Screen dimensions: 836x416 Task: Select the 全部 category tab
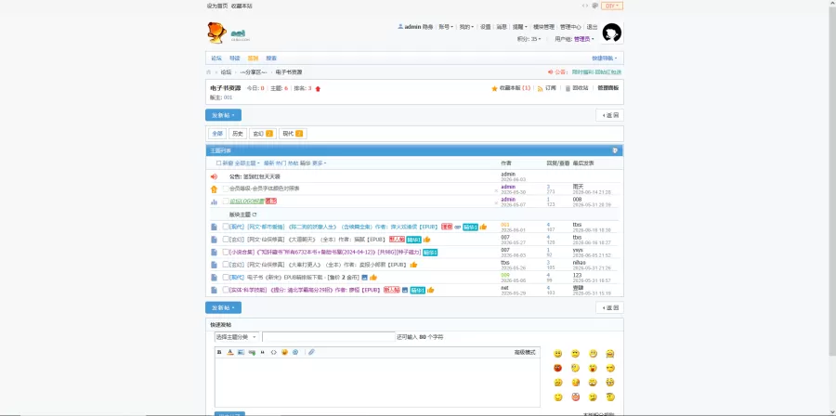(217, 134)
